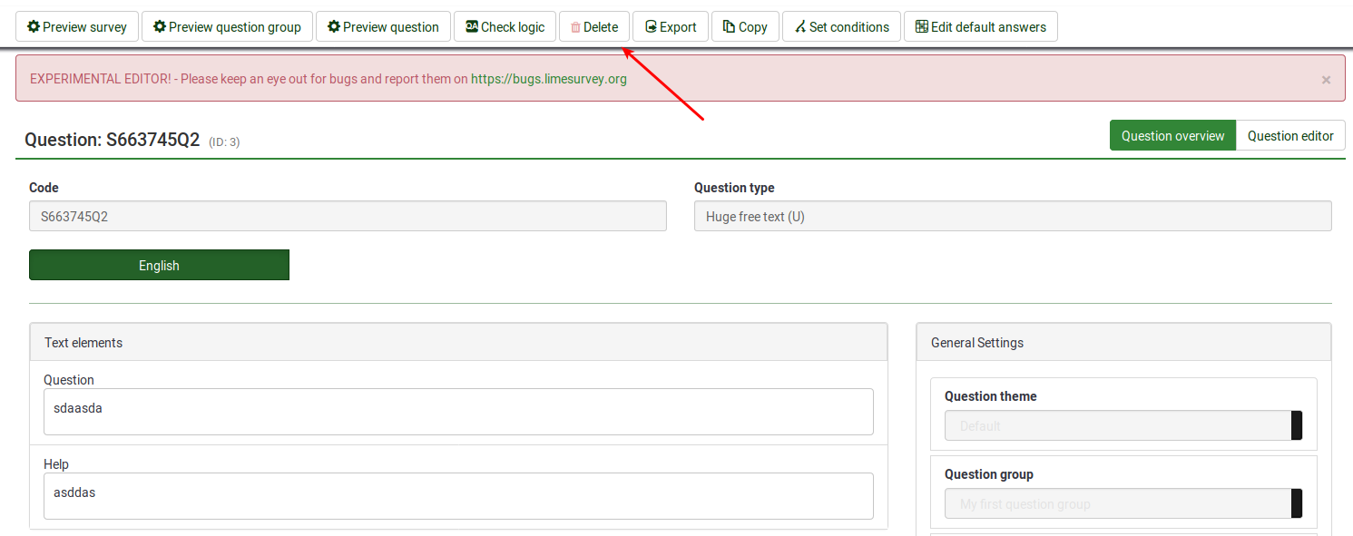Open the Question theme dropdown
This screenshot has height=536, width=1353.
tap(1123, 426)
